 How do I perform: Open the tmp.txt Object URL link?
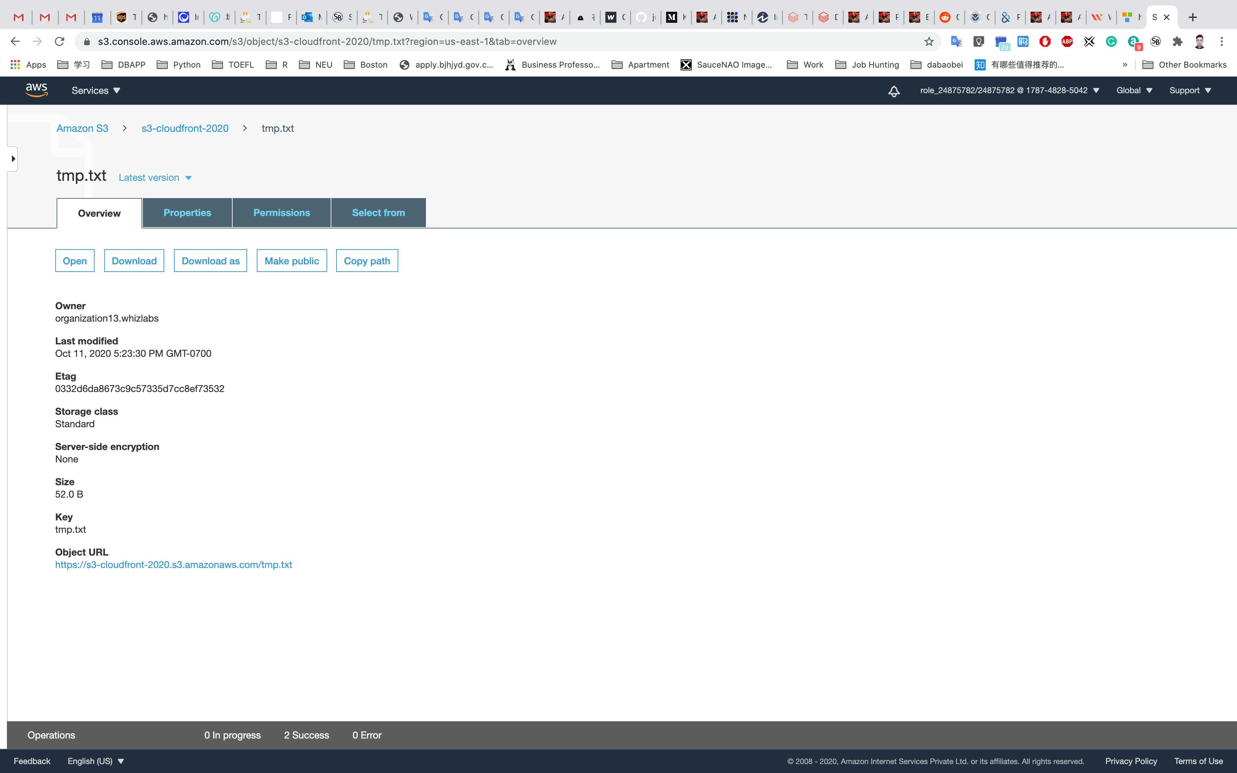(173, 565)
